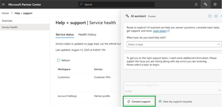Image resolution: width=222 pixels, height=107 pixels.
Task: Click into the Search box
Action: click(116, 4)
